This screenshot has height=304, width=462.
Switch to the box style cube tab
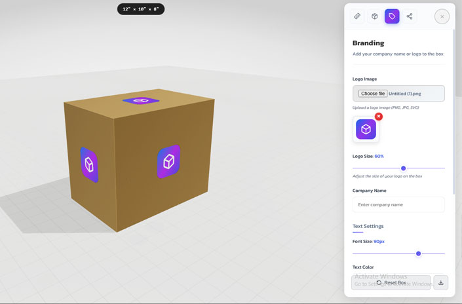coord(375,16)
